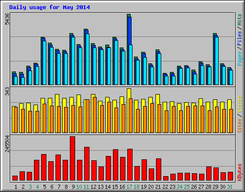Click day 29 on the x-axis
The height and width of the screenshot is (192, 245).
[215, 187]
